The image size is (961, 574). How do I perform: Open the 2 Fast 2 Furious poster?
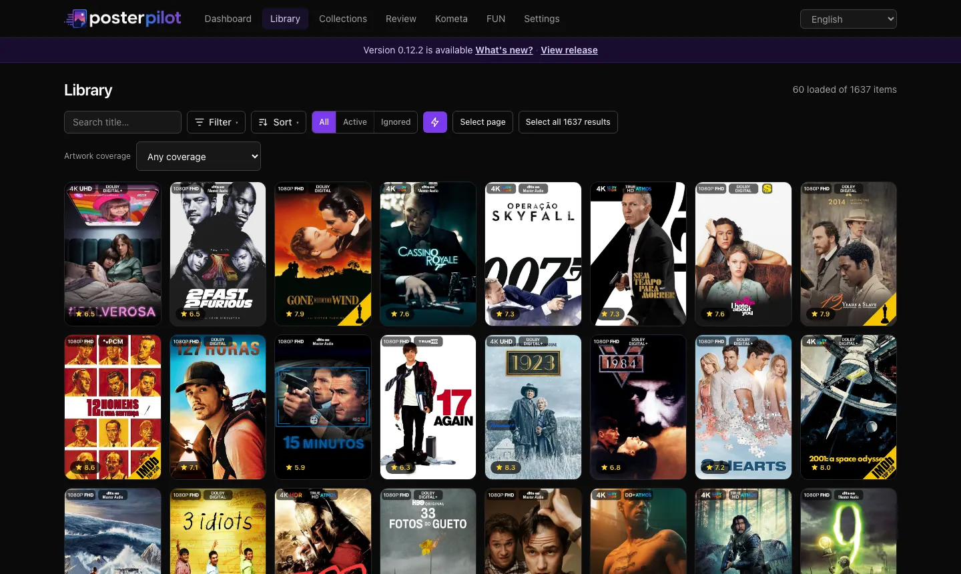pyautogui.click(x=218, y=254)
